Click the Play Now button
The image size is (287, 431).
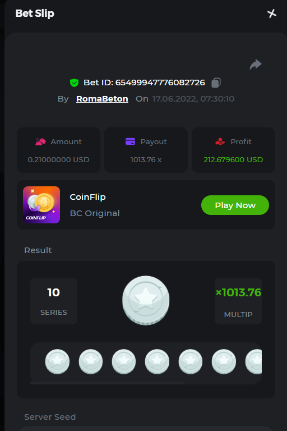tap(235, 205)
